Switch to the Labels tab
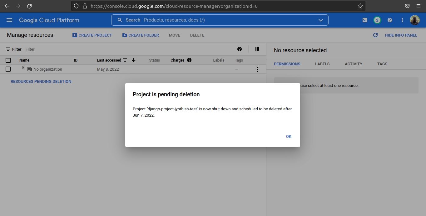This screenshot has height=216, width=426. tap(322, 64)
